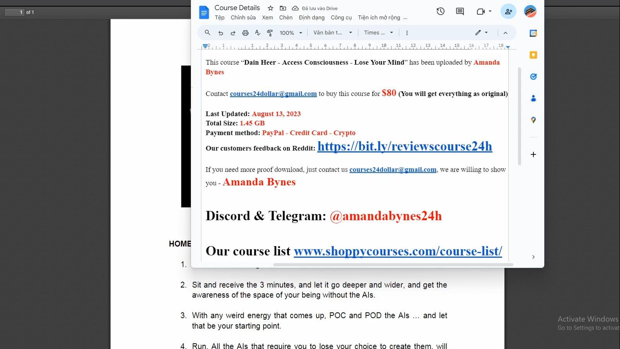
Task: Open the Chỉnh sửa menu
Action: click(243, 17)
